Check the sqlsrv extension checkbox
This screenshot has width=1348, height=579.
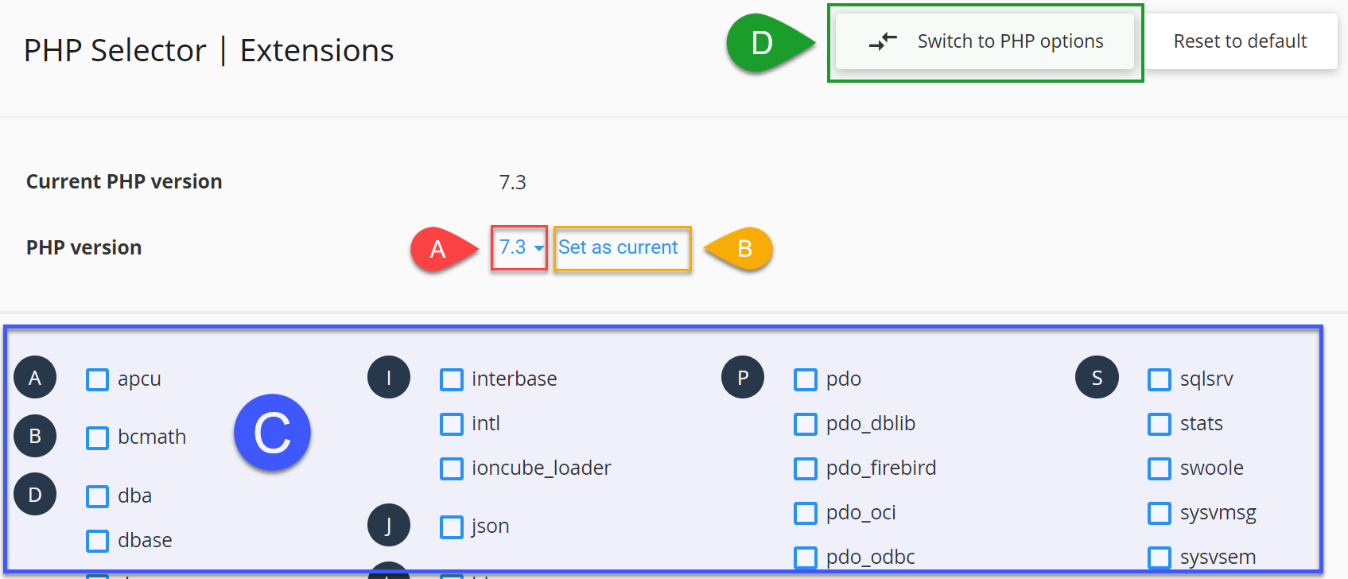[x=1160, y=380]
